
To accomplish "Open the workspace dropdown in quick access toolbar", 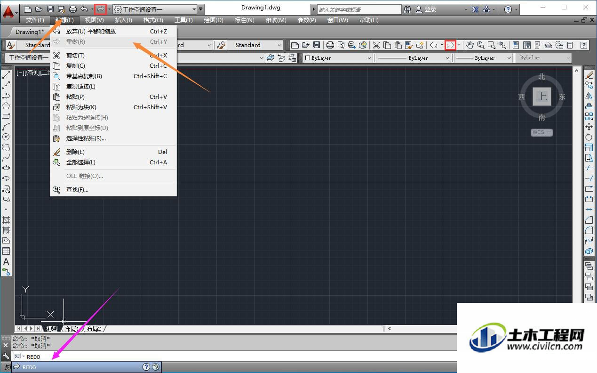I will tap(155, 9).
